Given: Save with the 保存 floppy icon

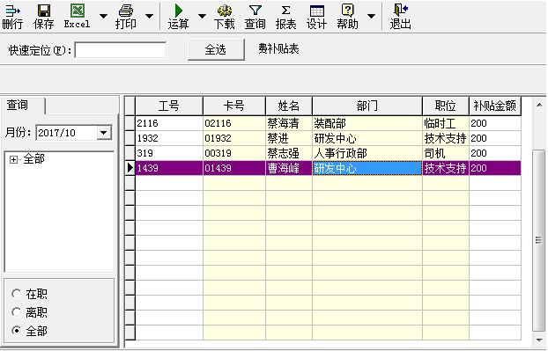Looking at the screenshot, I should coord(44,17).
